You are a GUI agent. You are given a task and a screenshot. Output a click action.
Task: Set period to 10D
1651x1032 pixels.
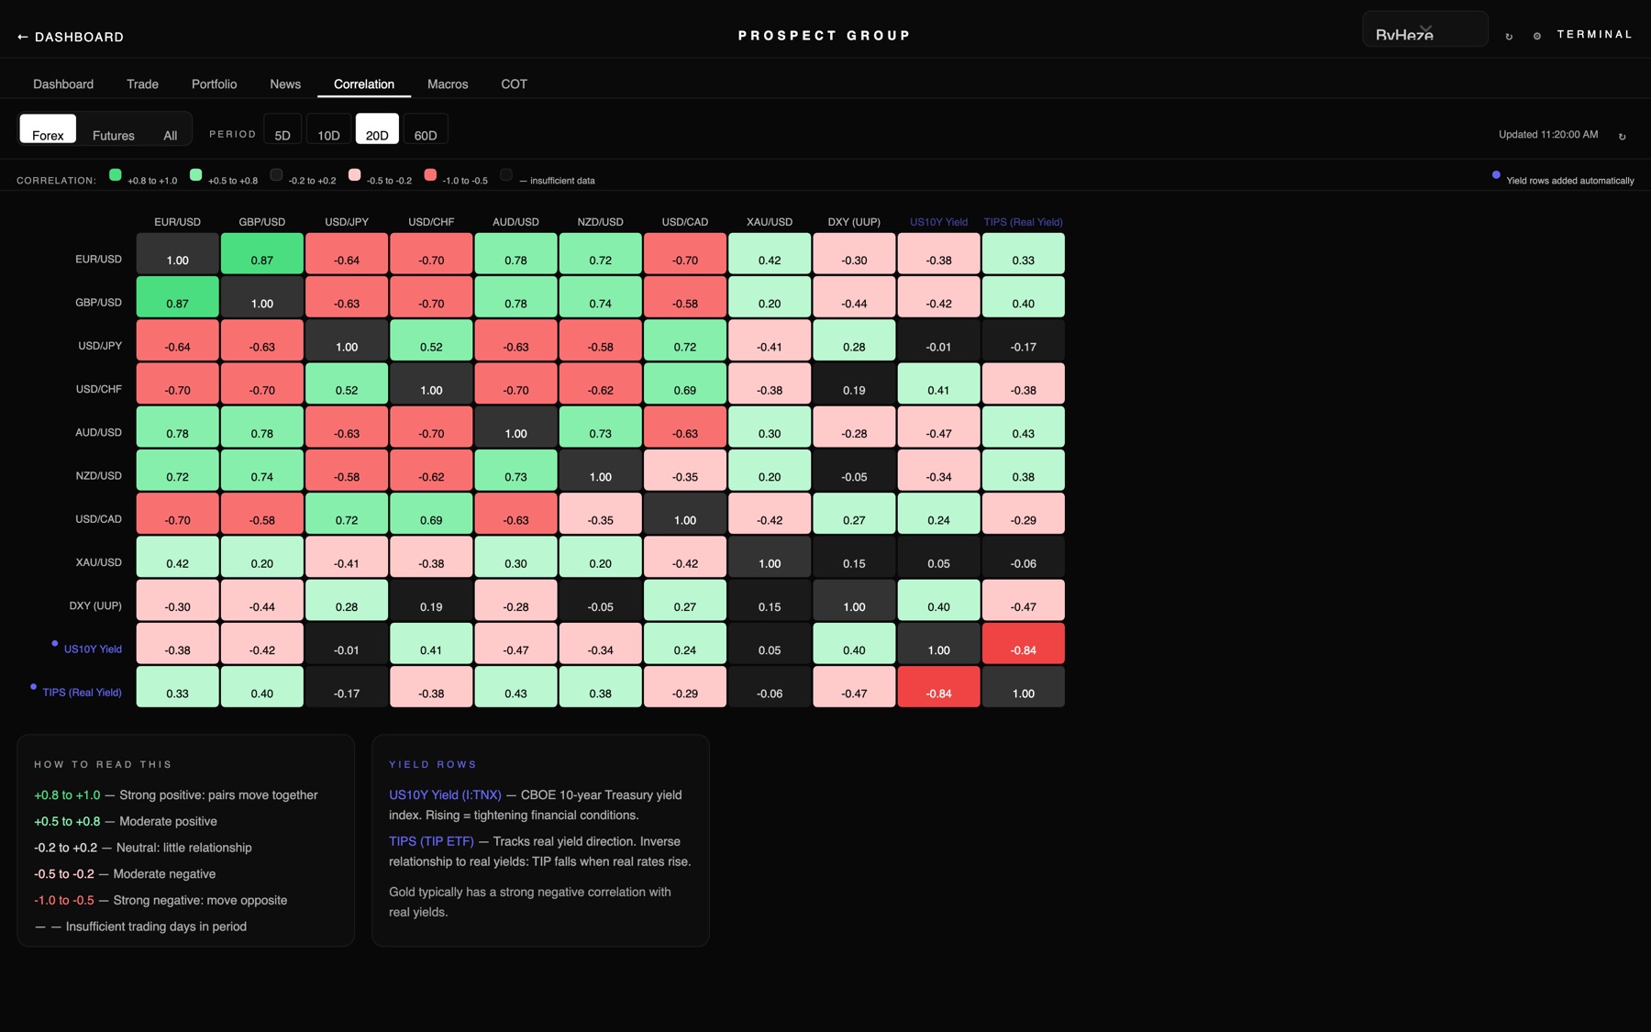[x=328, y=129]
